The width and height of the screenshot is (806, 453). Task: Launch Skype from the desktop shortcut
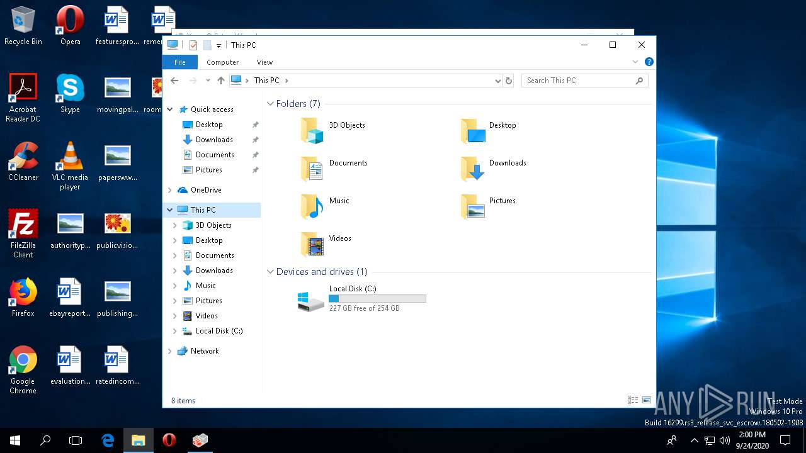(x=70, y=94)
